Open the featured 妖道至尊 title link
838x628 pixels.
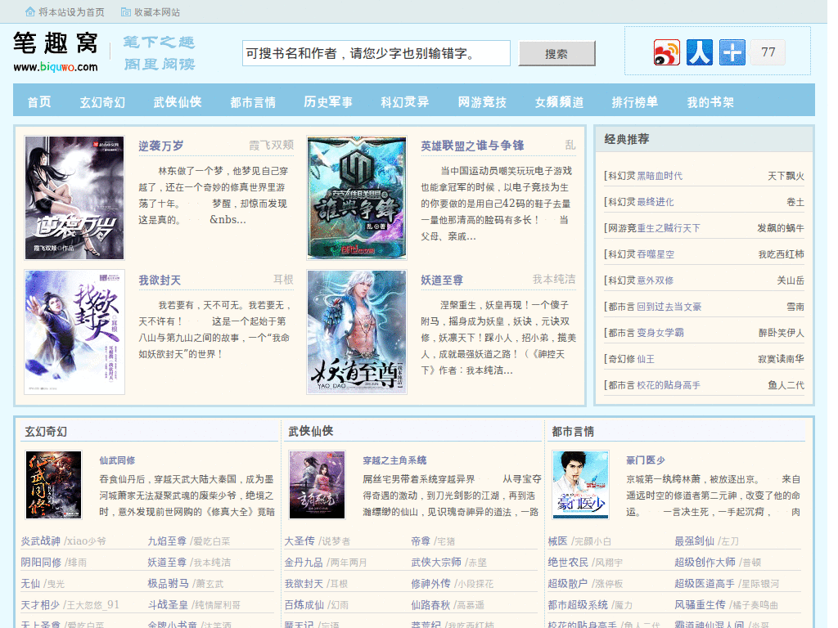[x=442, y=280]
